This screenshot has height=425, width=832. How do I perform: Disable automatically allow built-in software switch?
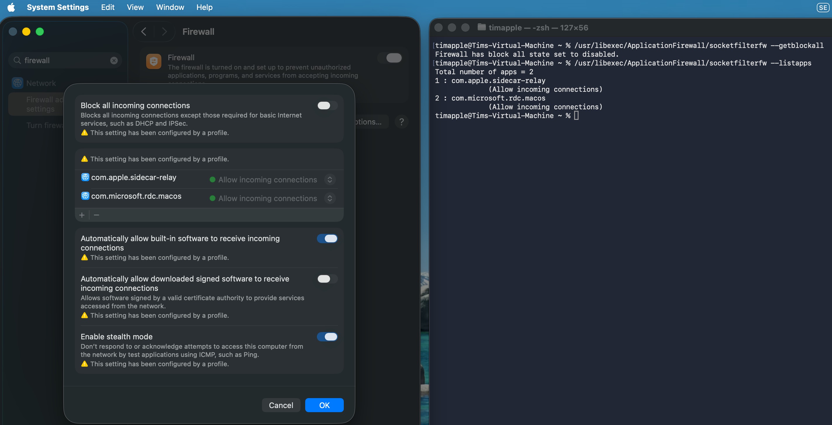(327, 238)
